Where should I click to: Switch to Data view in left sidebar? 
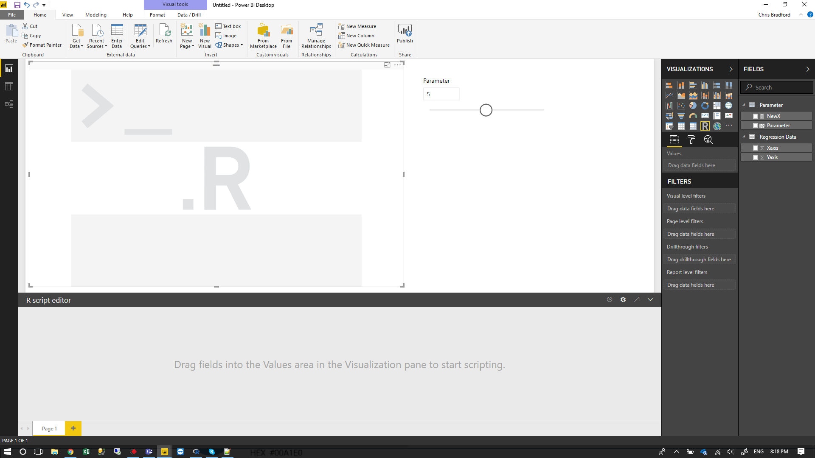point(9,86)
